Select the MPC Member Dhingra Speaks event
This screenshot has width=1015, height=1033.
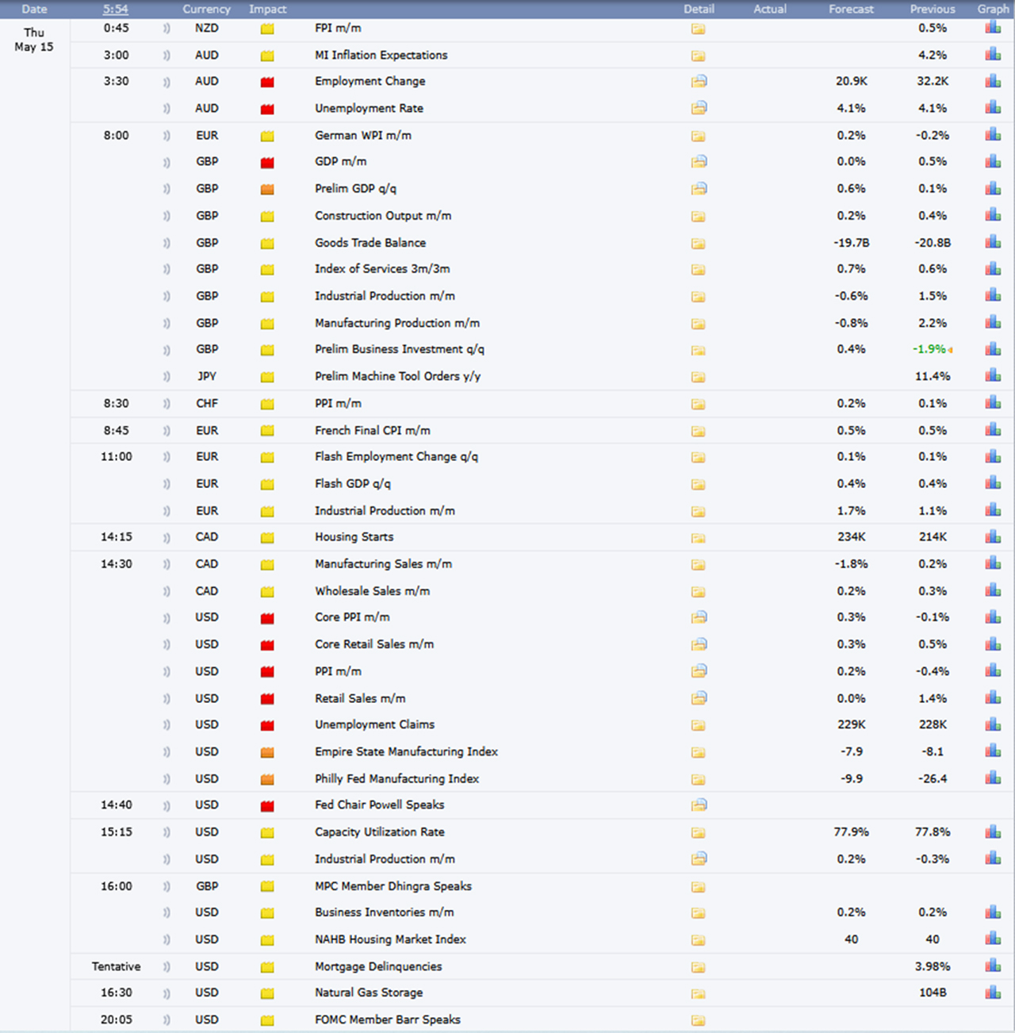[393, 886]
